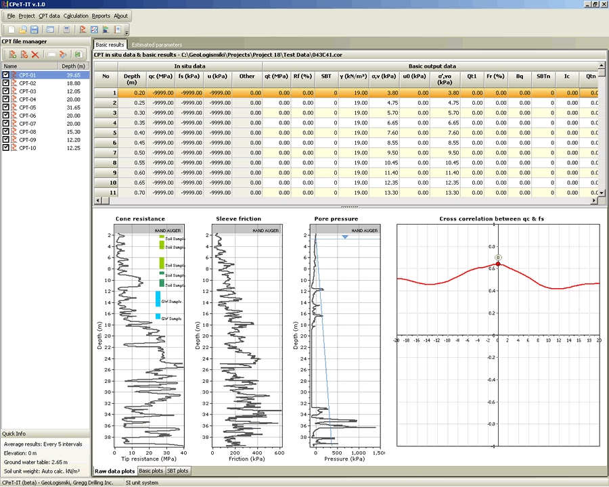Switch to the Estimated parameters tab
Screen dimensions: 609x487
click(x=157, y=45)
